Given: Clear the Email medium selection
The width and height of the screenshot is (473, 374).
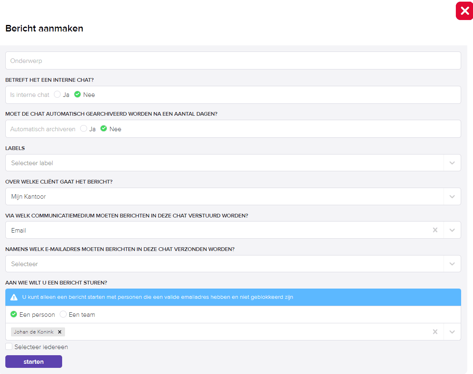Looking at the screenshot, I should [435, 230].
